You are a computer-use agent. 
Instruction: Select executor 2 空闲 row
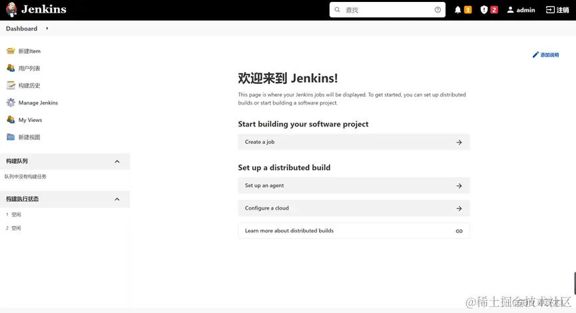tap(13, 228)
